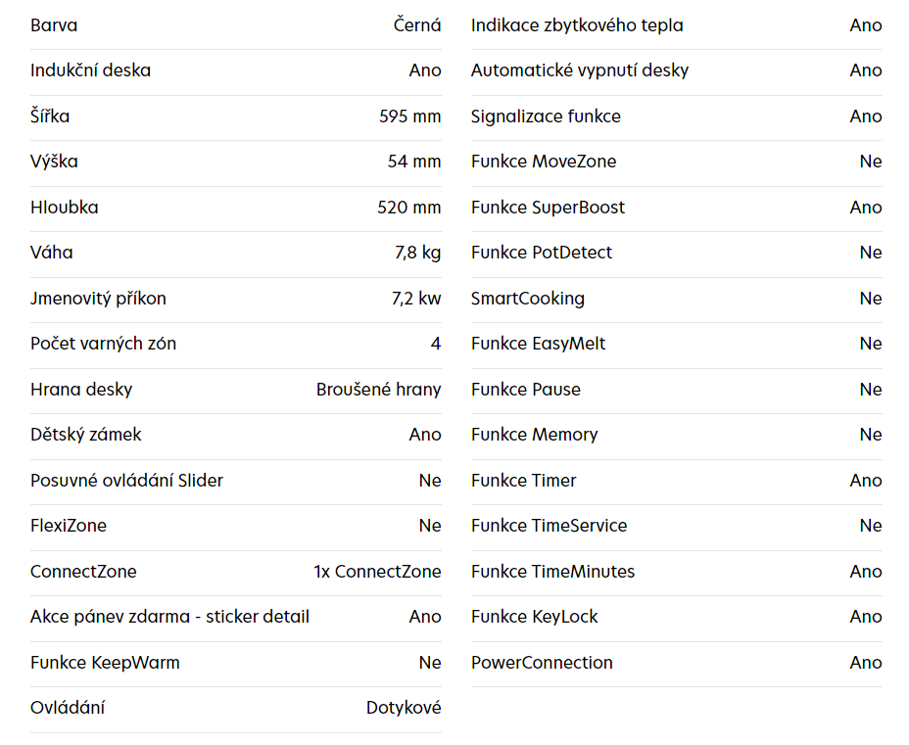
Task: Select the Černá color value
Action: [417, 25]
